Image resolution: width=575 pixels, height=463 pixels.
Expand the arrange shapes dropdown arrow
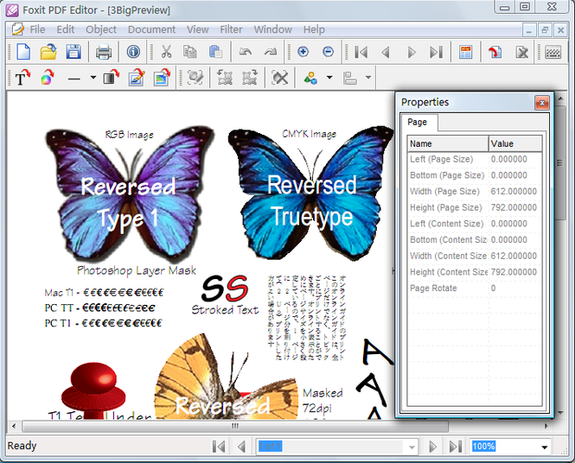click(x=329, y=77)
